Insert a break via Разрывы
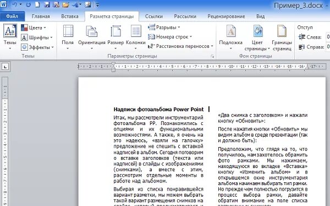This screenshot has height=206, width=330. pyautogui.click(x=164, y=28)
